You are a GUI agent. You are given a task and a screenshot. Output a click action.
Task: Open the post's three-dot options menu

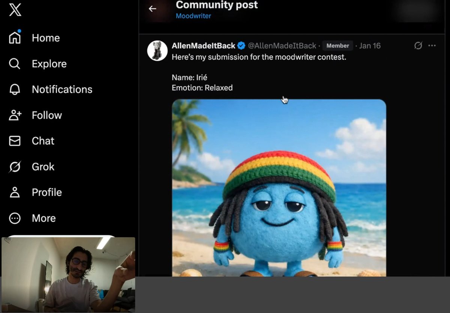(432, 45)
